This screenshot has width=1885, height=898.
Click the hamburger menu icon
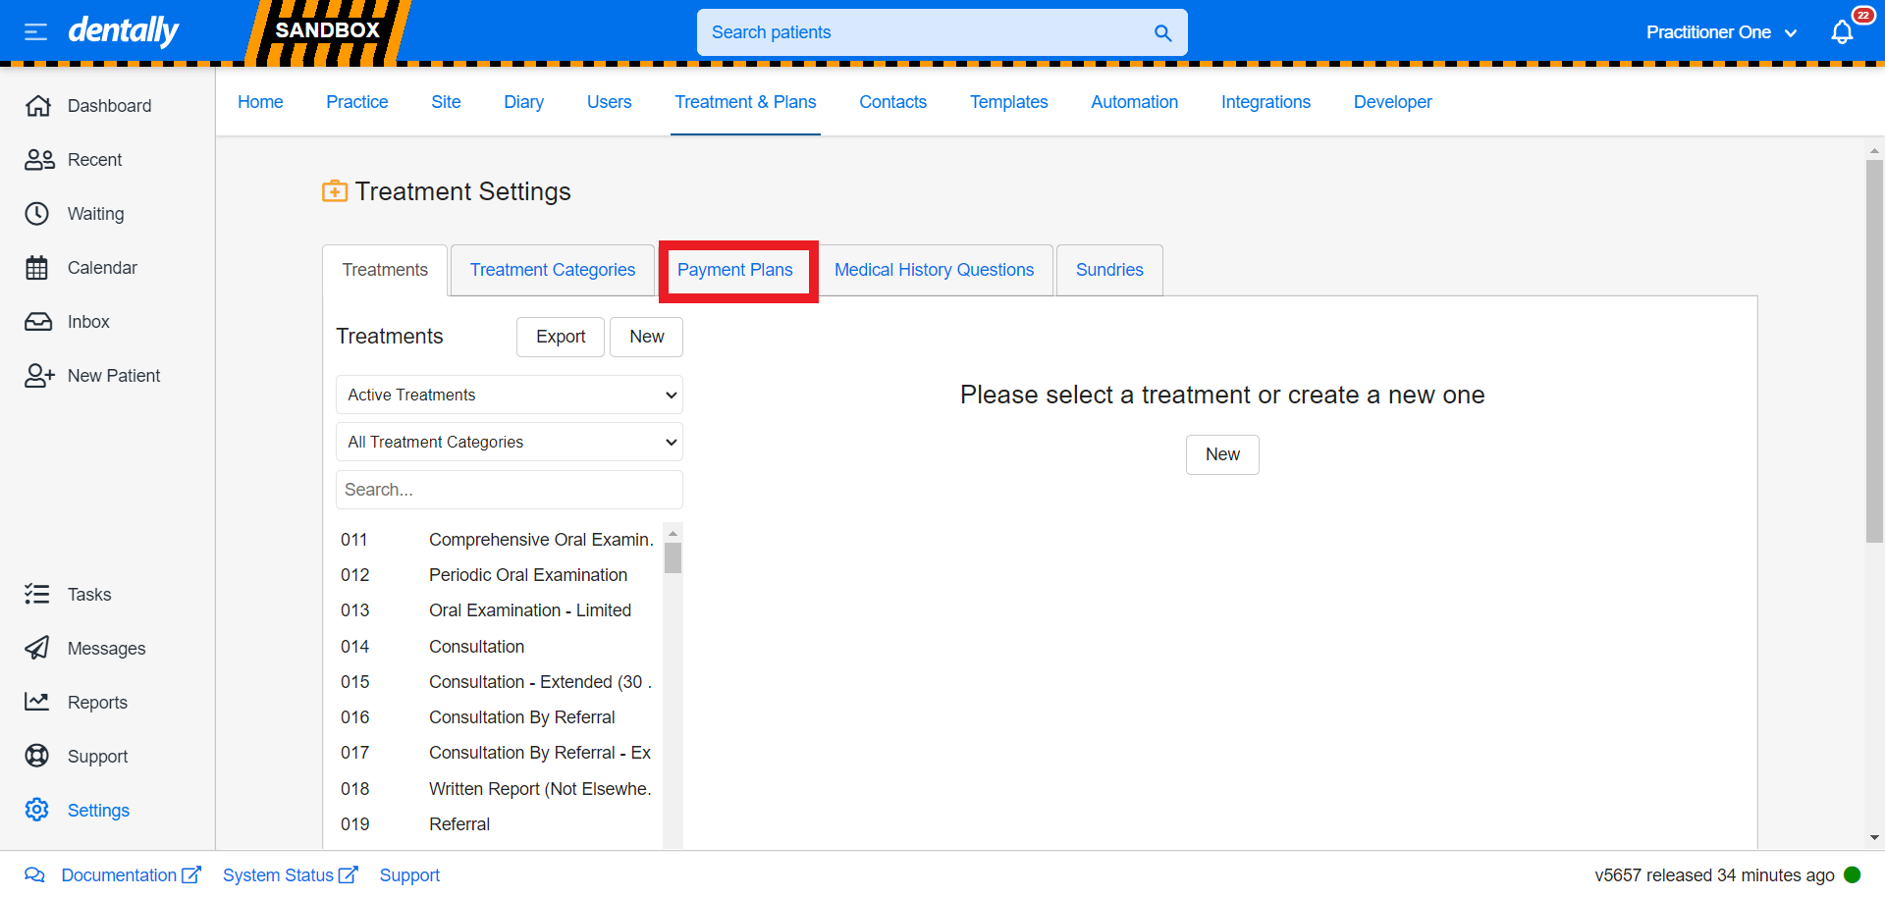(35, 32)
